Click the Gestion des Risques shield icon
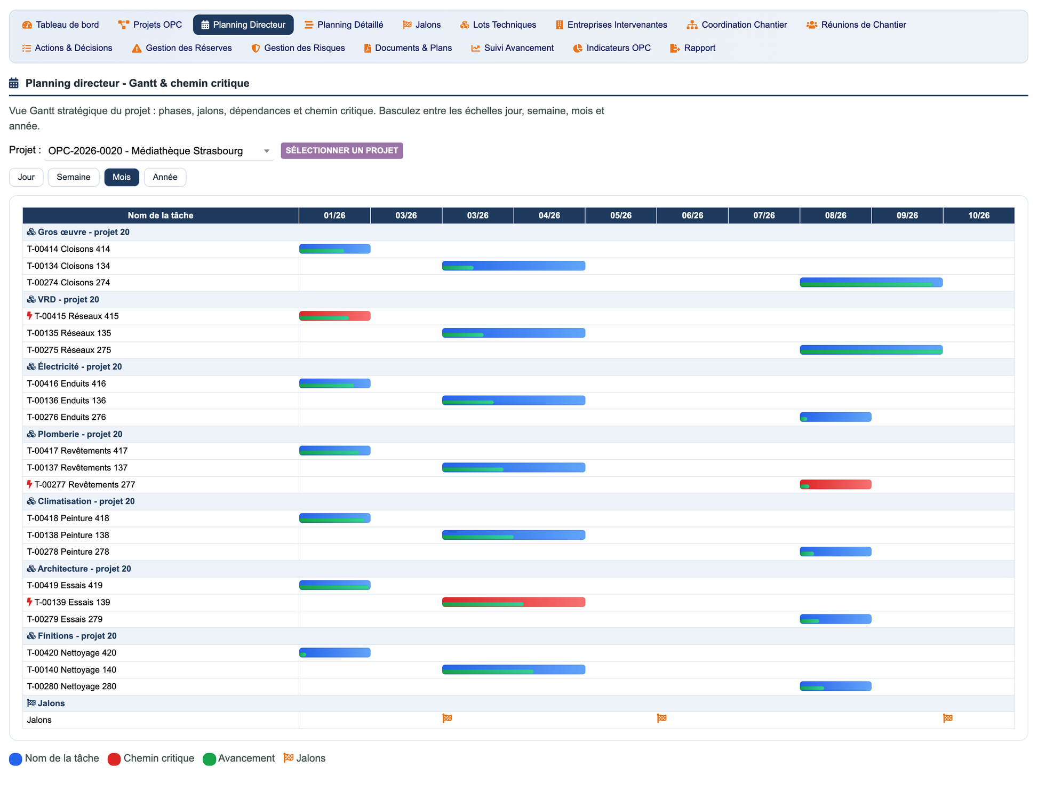 tap(255, 49)
